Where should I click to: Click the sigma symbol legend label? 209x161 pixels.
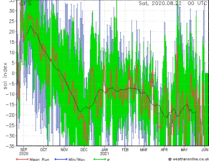pyautogui.click(x=108, y=160)
